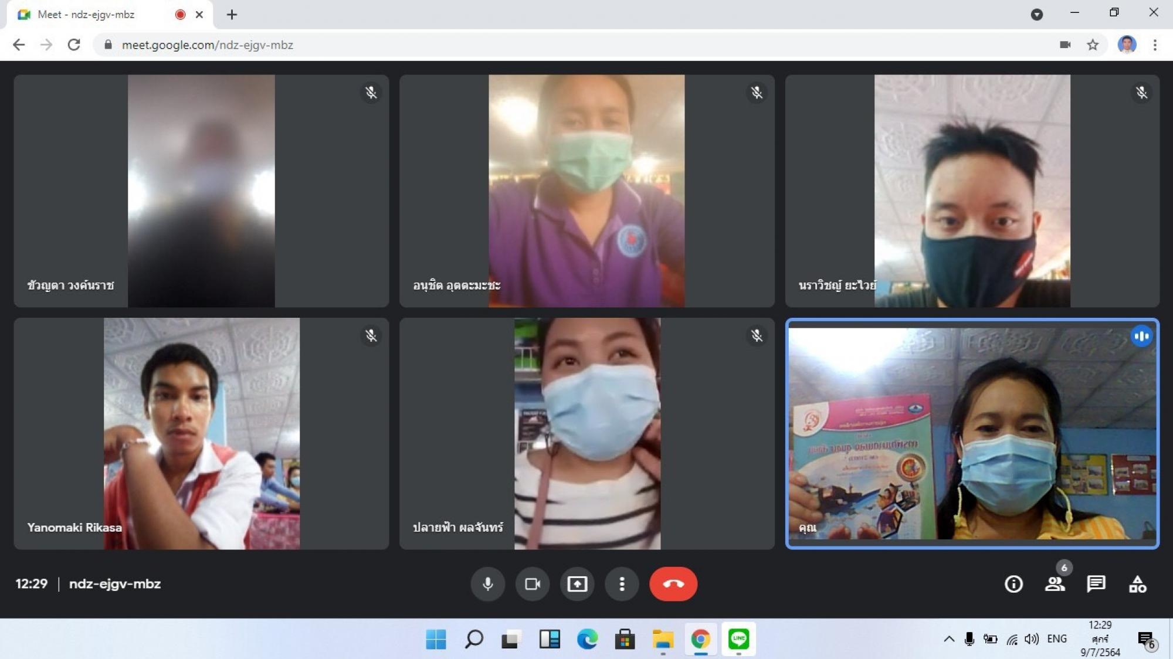Turn off the camera in the call bar
1173x659 pixels.
click(x=533, y=584)
